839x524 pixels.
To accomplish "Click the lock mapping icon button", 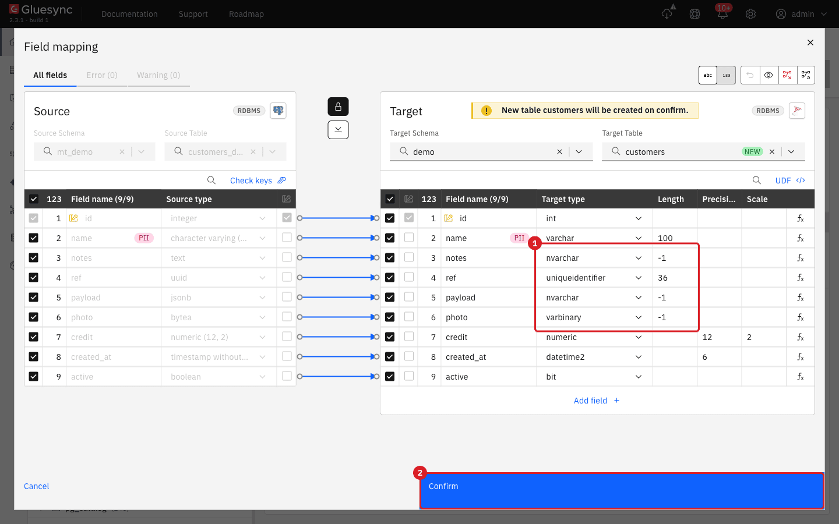I will point(338,107).
